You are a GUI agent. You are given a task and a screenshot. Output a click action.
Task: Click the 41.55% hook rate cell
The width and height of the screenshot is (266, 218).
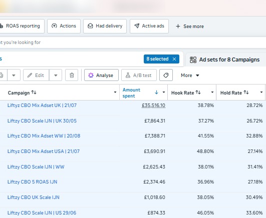(206, 136)
